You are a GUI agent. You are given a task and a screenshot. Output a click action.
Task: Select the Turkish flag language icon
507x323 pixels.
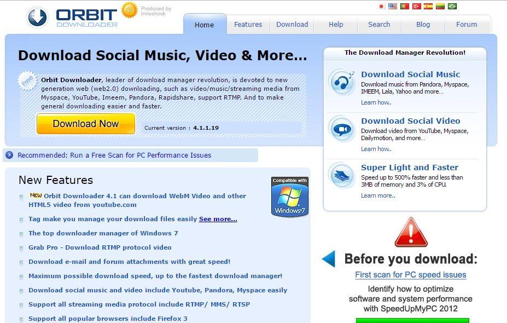[x=416, y=6]
